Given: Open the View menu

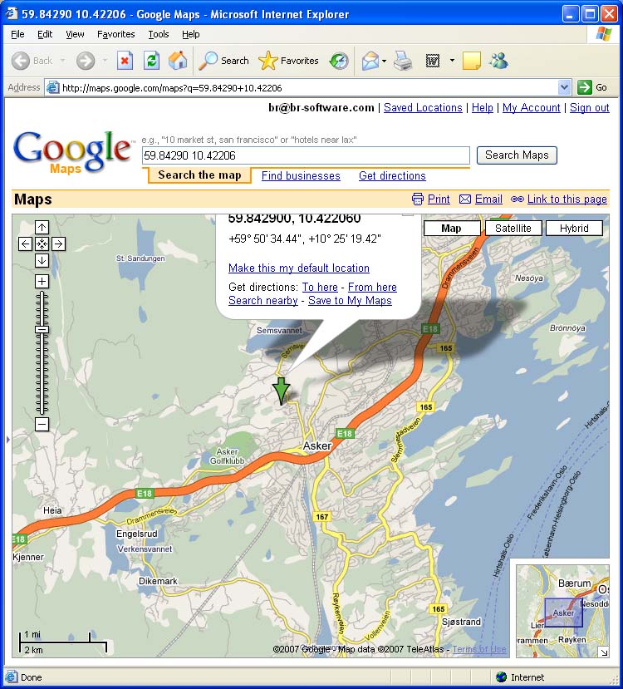Looking at the screenshot, I should point(75,34).
